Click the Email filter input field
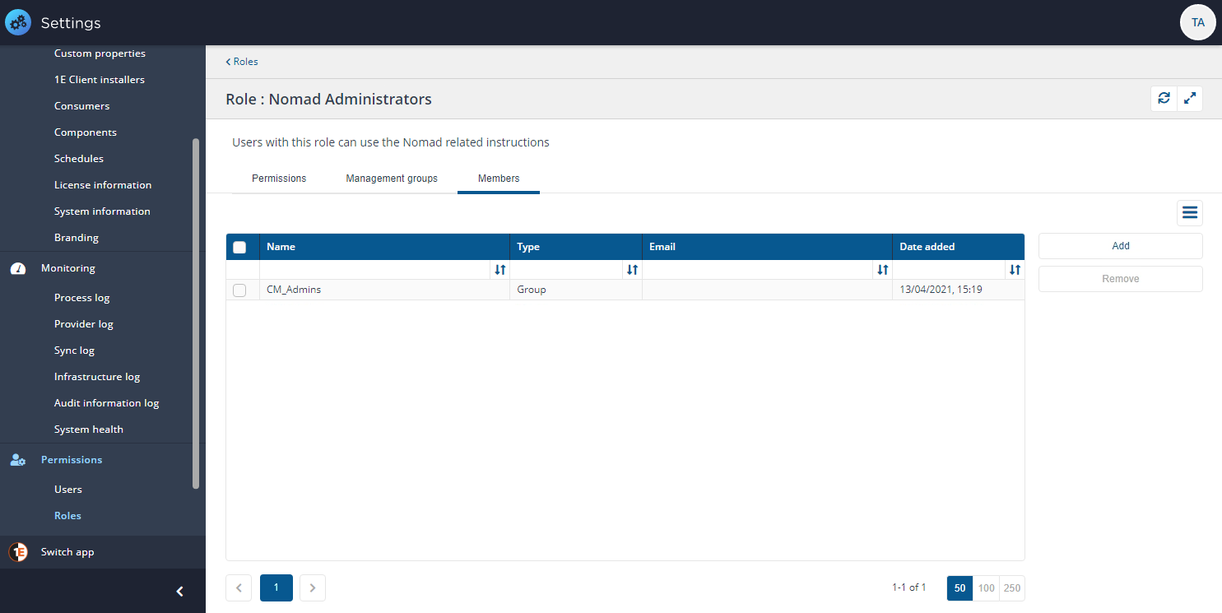This screenshot has width=1222, height=613. click(758, 270)
